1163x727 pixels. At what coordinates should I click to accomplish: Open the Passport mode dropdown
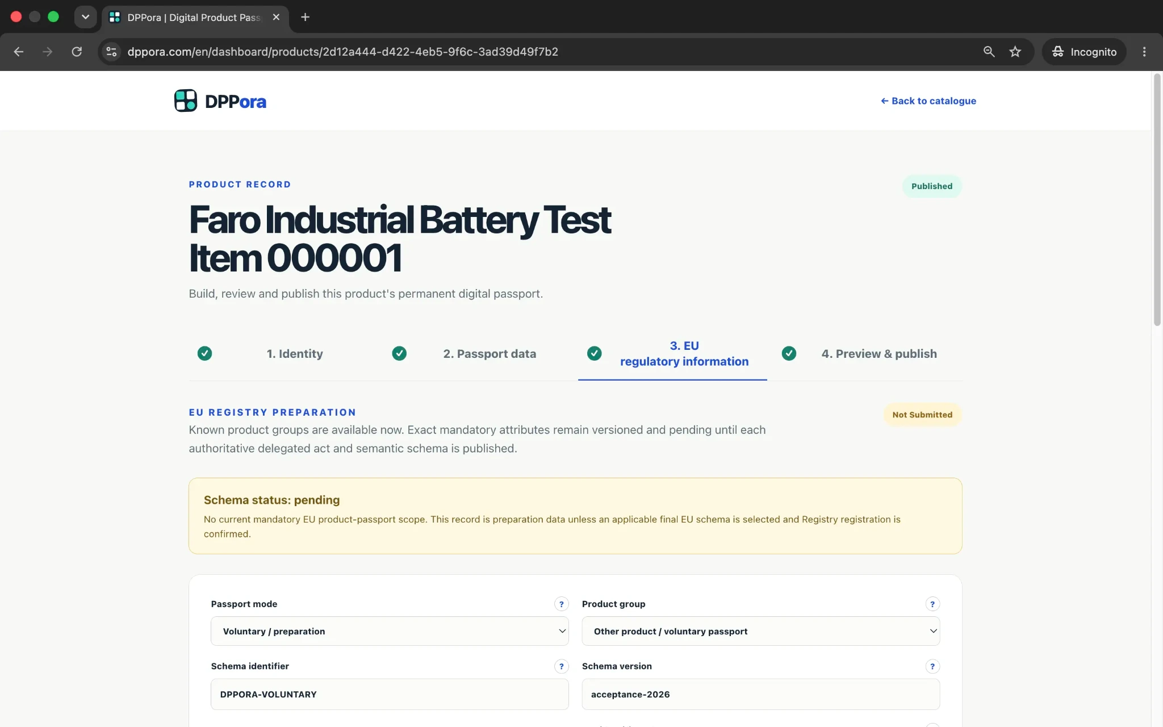pos(390,631)
